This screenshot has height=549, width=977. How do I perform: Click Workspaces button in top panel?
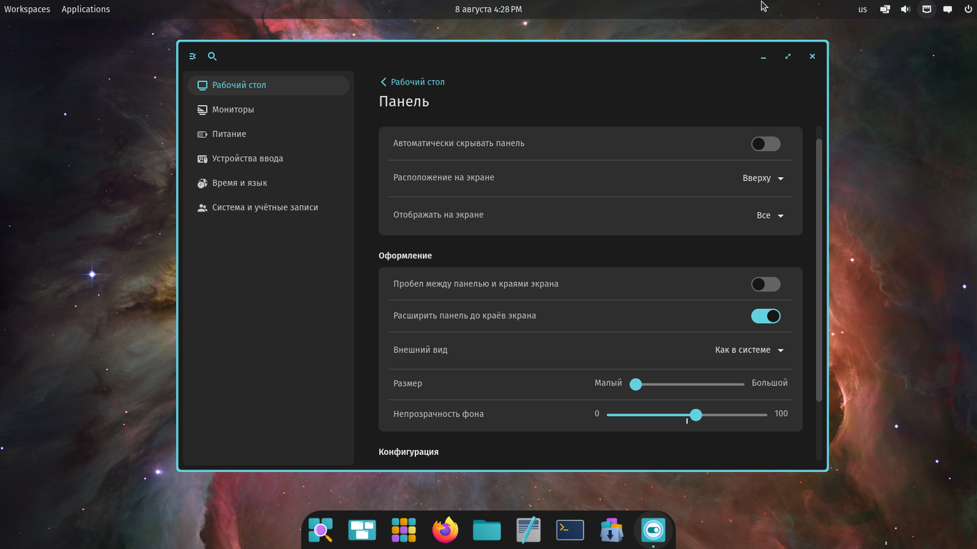(27, 9)
